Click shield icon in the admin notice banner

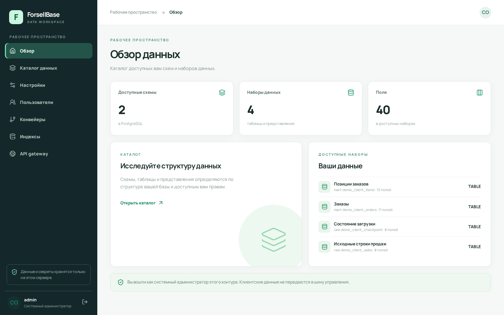coord(121,282)
